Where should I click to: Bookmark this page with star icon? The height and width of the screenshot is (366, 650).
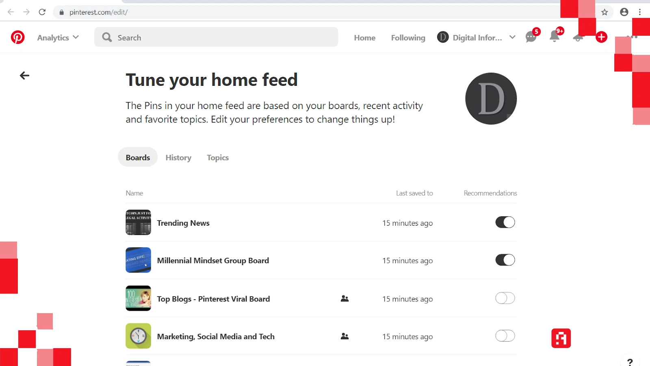coord(604,12)
